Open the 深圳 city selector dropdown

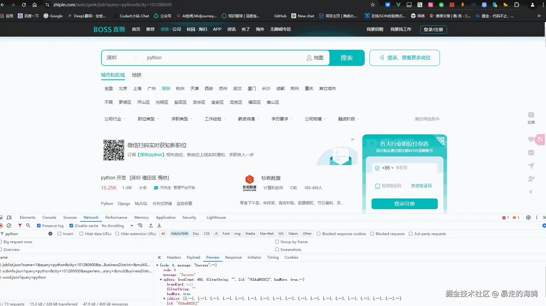click(x=122, y=58)
